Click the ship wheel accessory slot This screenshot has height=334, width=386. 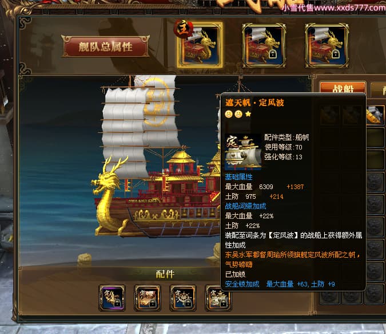click(183, 297)
